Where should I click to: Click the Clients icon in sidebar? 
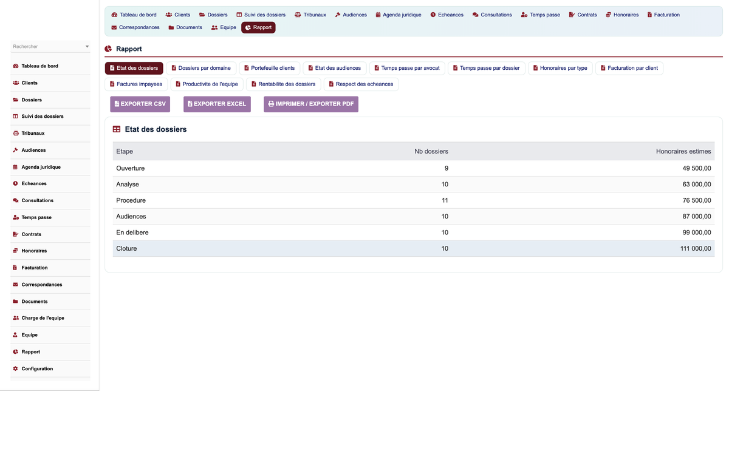point(15,83)
